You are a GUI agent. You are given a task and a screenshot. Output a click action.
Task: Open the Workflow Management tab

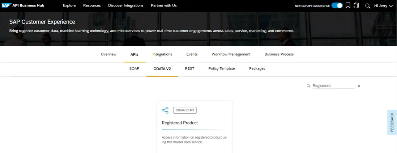click(x=231, y=54)
